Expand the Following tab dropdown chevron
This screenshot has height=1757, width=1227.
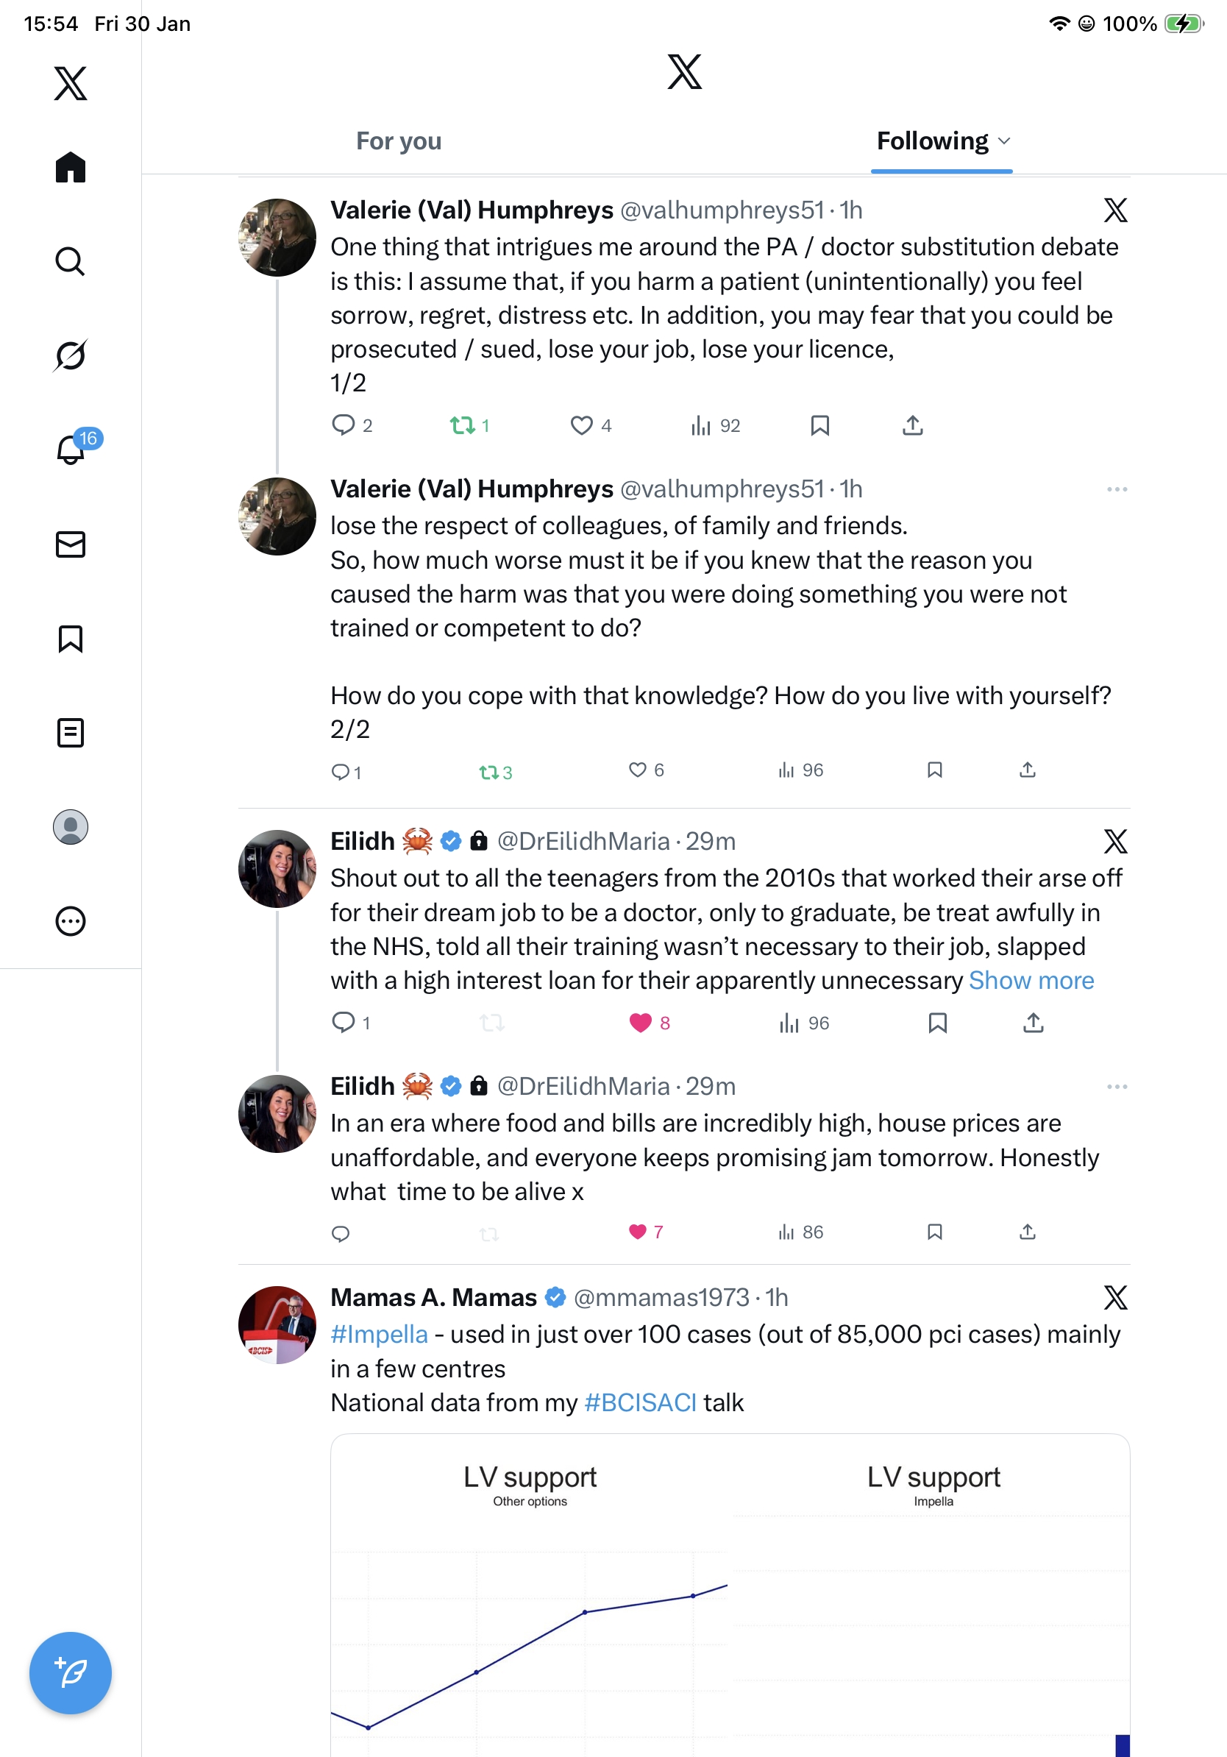pyautogui.click(x=1004, y=141)
